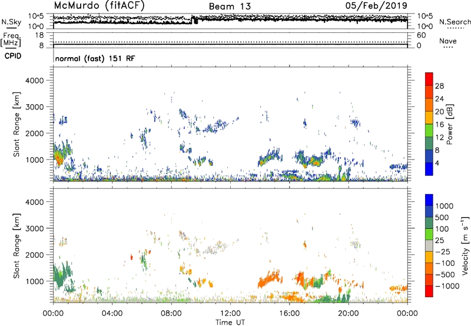This screenshot has height=326, width=471.
Task: Click the McMurdo (fitACF) plot title
Action: pos(99,6)
